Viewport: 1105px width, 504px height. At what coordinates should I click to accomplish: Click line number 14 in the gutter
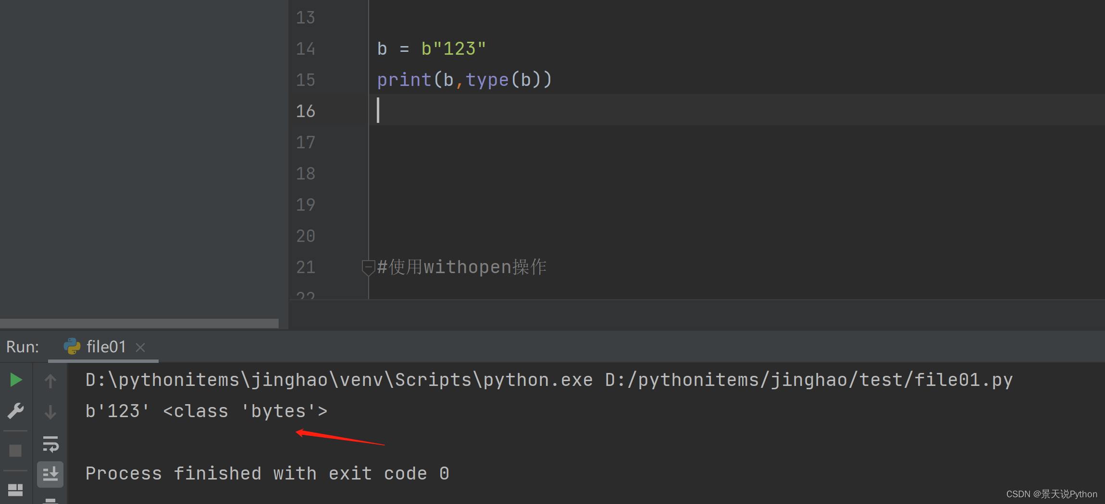point(306,49)
